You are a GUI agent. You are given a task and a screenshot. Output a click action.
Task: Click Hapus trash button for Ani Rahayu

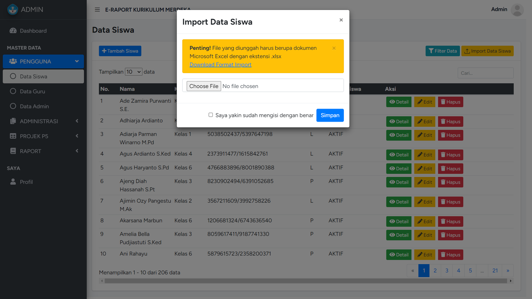[450, 255]
